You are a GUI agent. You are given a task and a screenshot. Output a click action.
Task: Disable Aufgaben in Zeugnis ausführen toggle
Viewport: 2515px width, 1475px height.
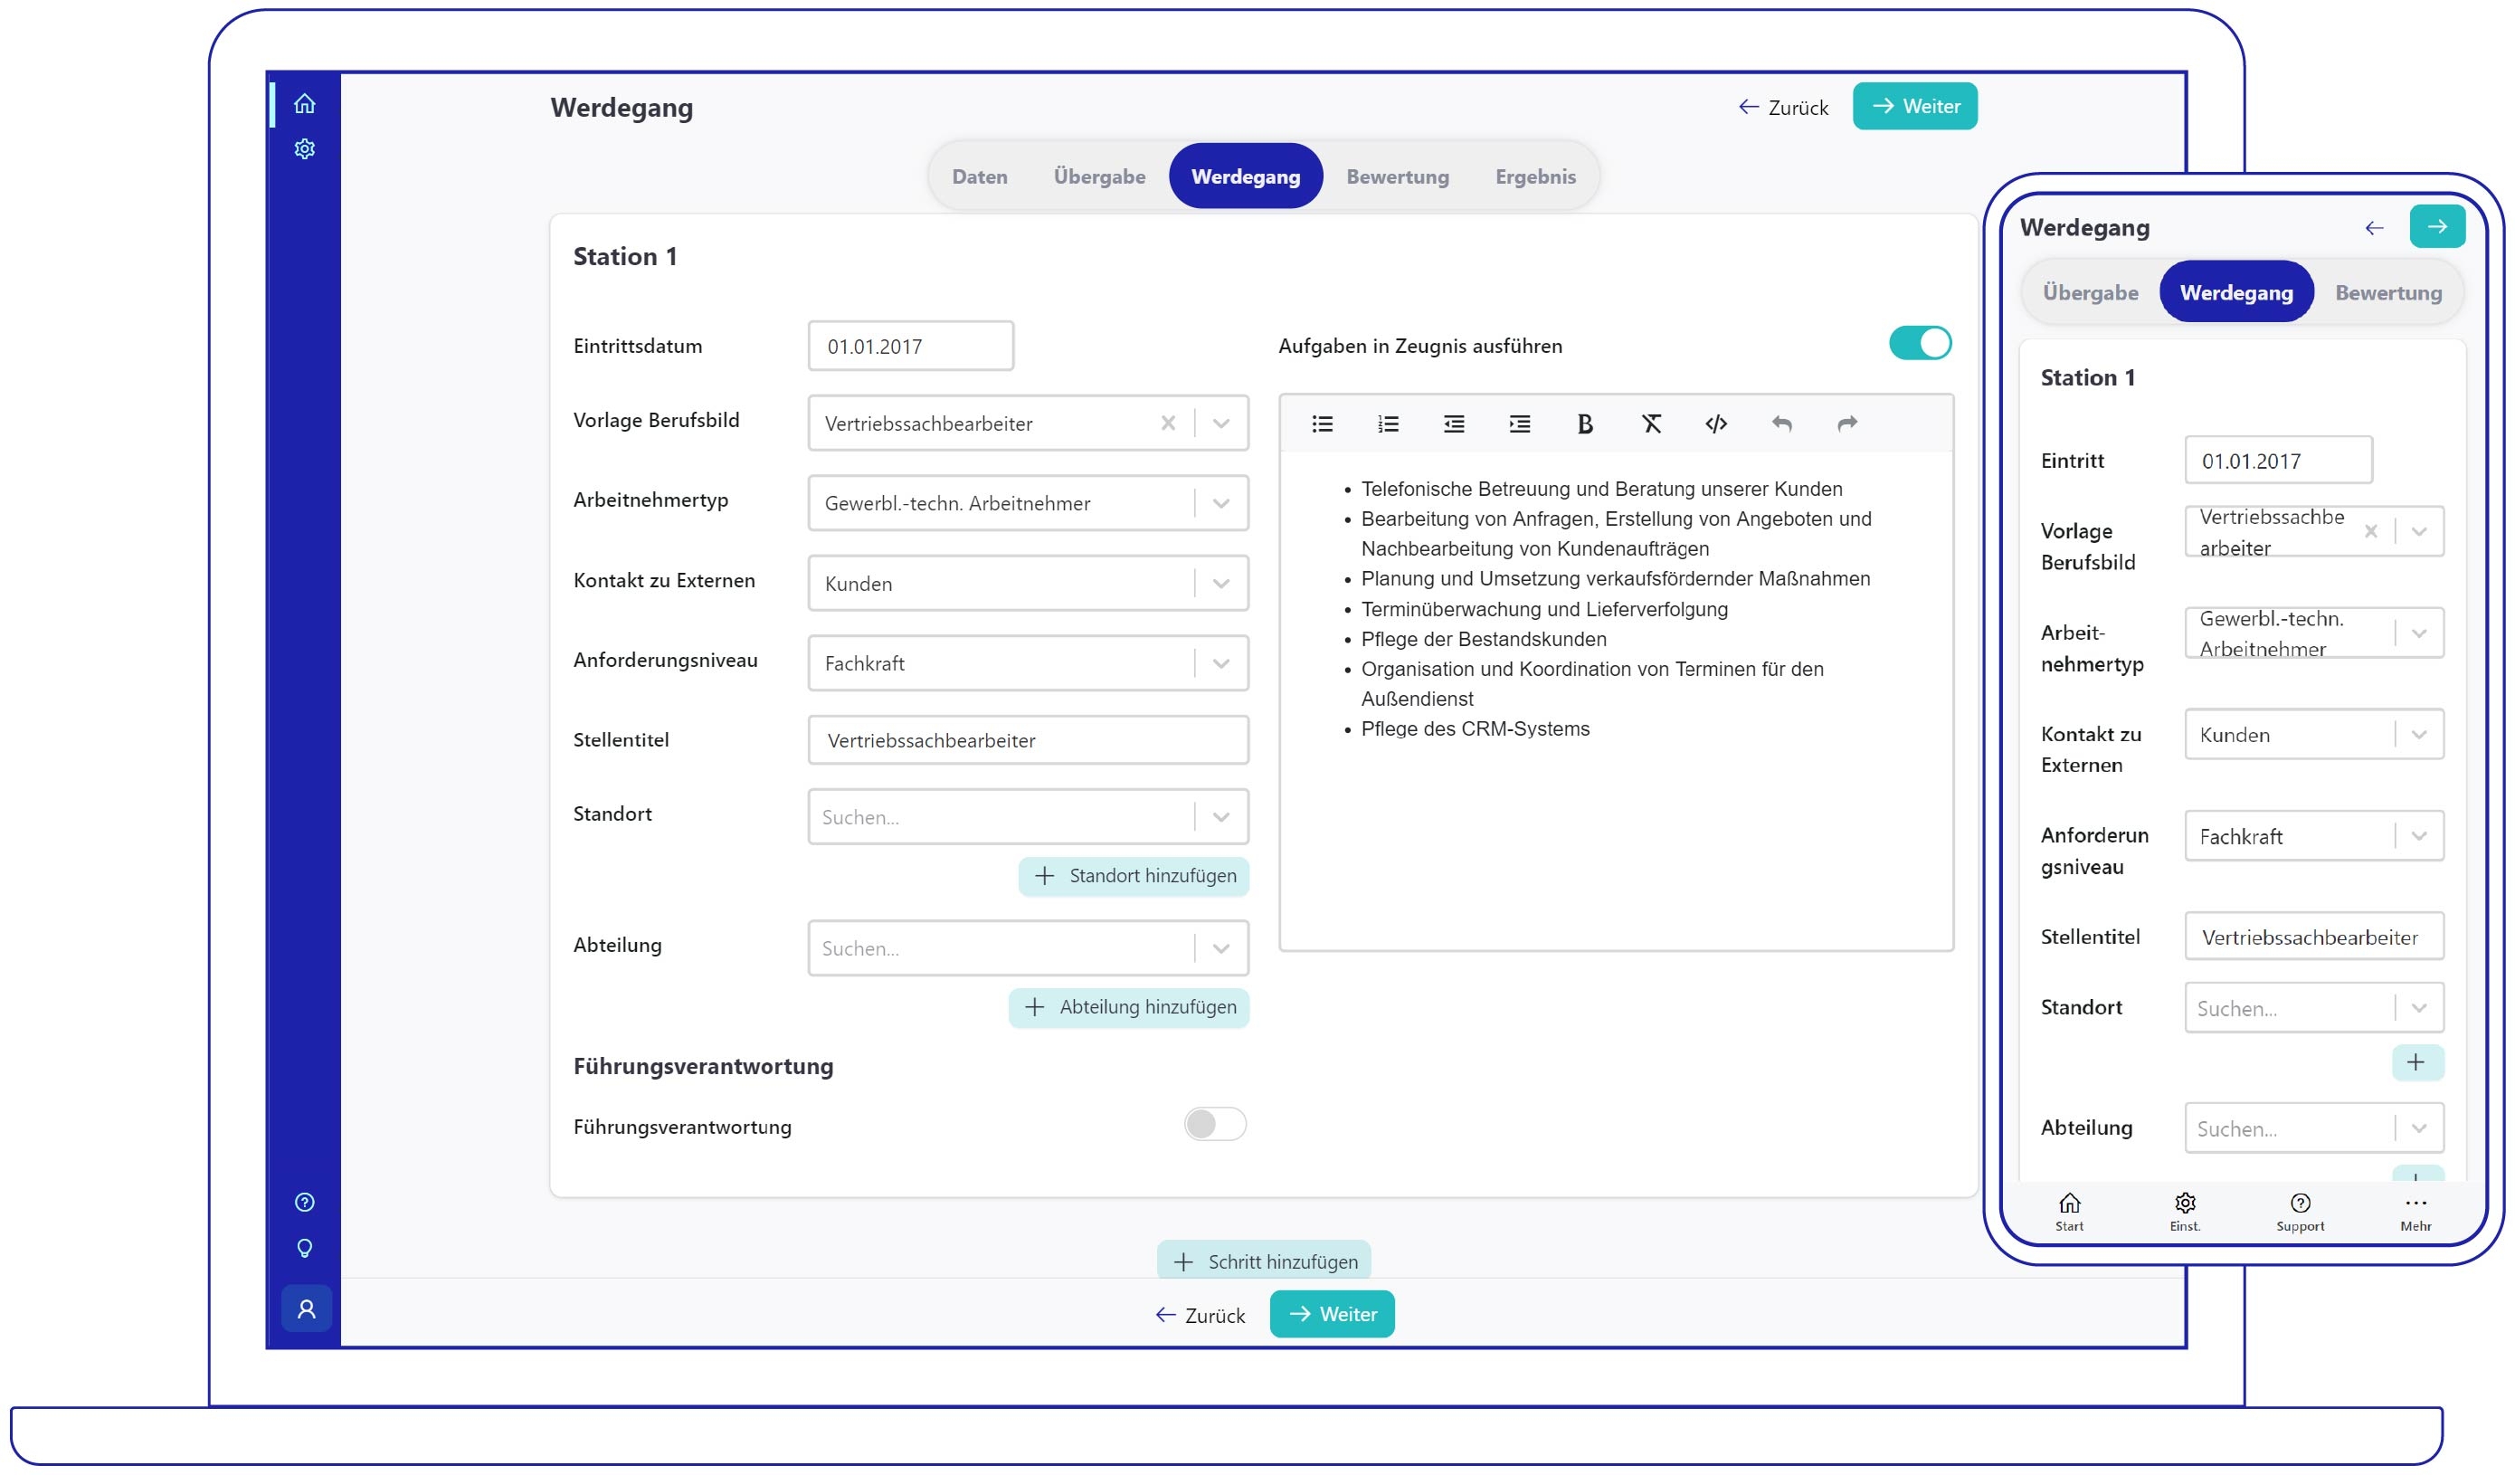point(1921,343)
